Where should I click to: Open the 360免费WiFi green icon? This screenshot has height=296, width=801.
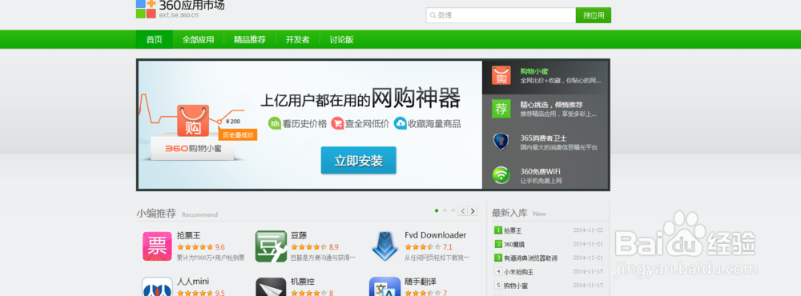pos(501,175)
